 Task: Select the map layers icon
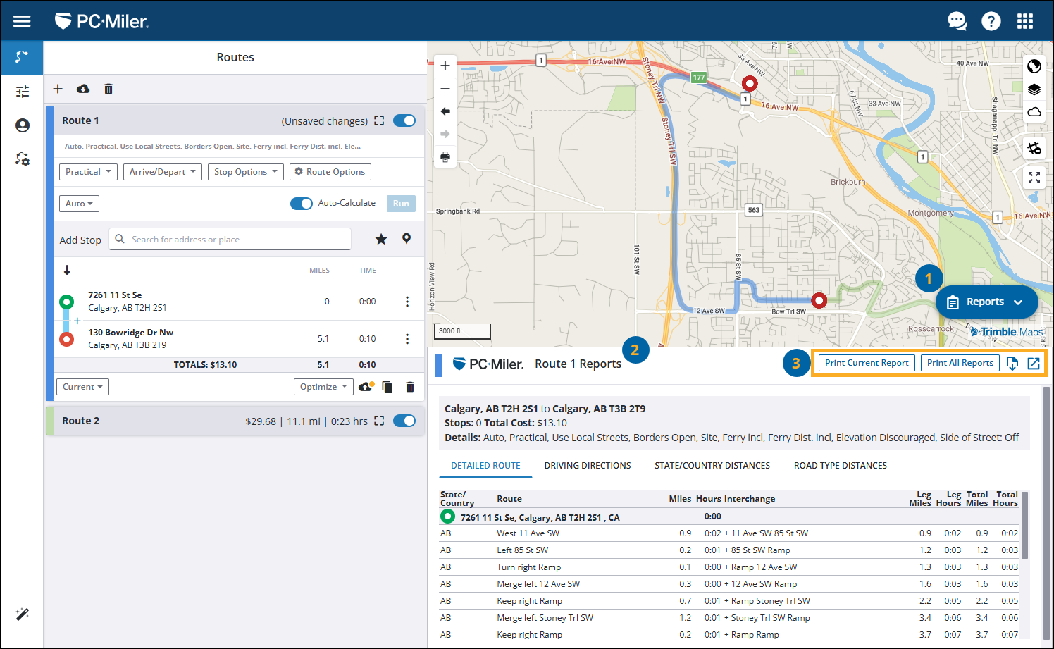point(1034,89)
